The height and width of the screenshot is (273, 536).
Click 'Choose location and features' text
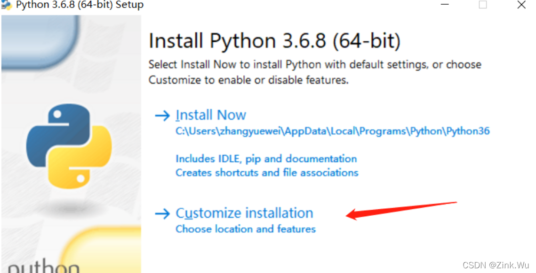(x=246, y=229)
